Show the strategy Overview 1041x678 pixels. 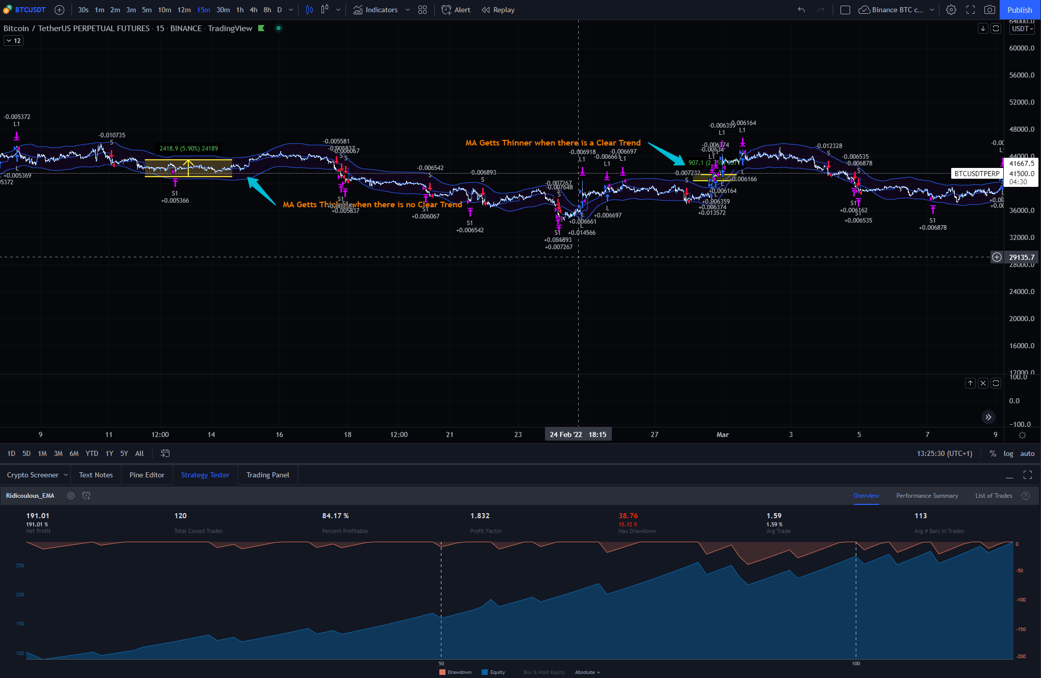pyautogui.click(x=866, y=496)
